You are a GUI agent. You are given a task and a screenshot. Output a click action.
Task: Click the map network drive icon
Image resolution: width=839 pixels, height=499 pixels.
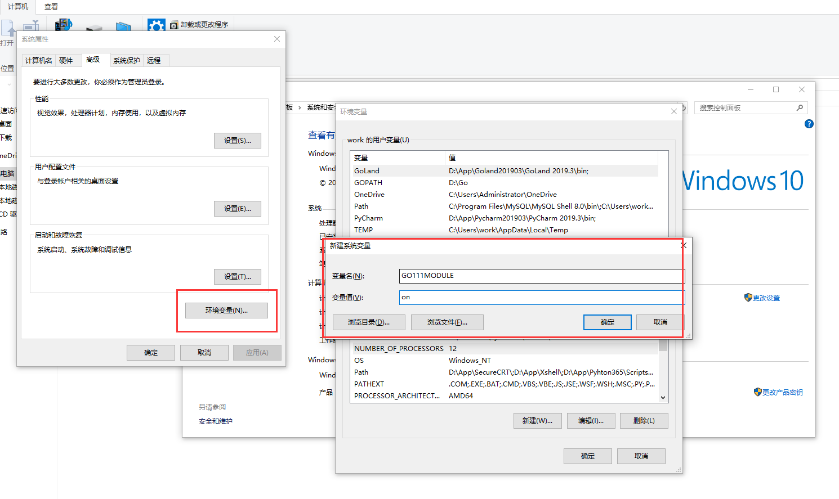pos(94,28)
